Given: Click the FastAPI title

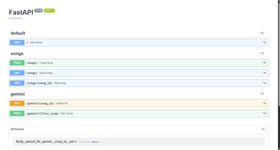Looking at the screenshot, I should (x=21, y=12).
